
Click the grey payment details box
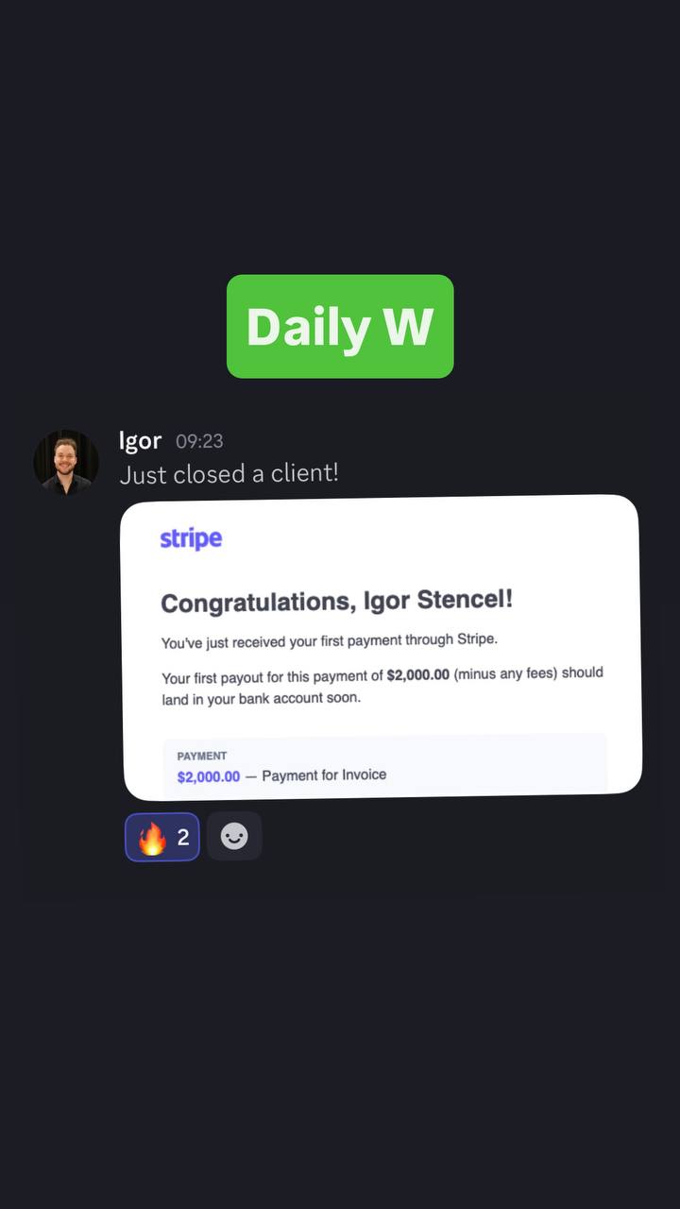[384, 765]
